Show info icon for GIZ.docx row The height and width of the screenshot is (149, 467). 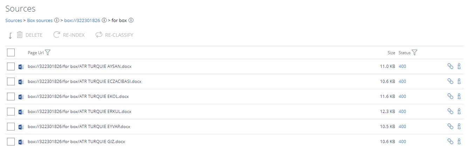459,141
